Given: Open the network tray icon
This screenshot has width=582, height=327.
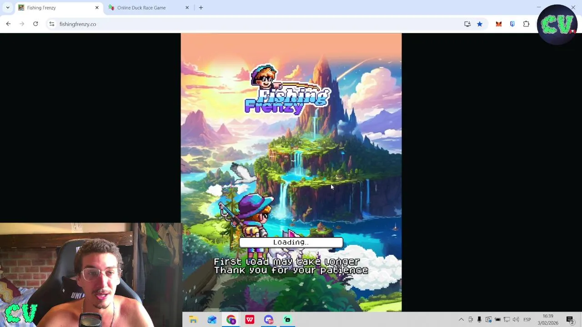Looking at the screenshot, I should pyautogui.click(x=507, y=320).
